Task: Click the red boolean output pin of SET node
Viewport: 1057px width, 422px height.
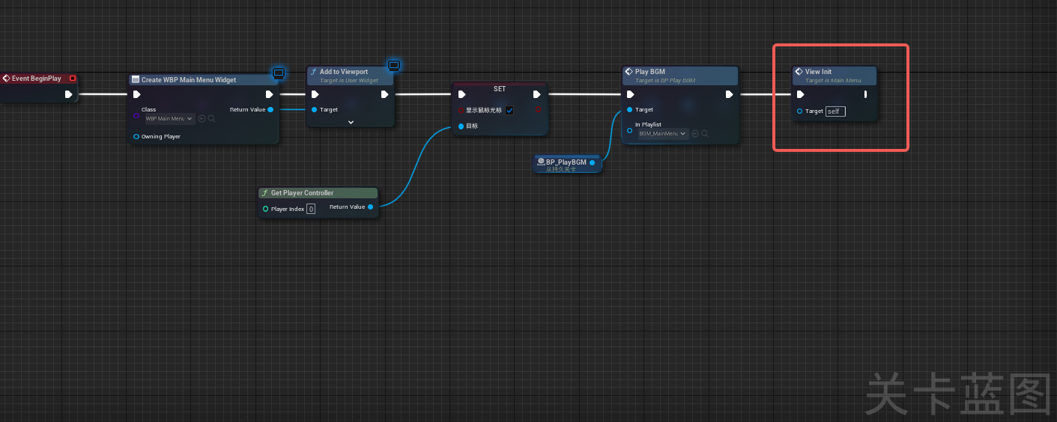Action: [x=538, y=109]
